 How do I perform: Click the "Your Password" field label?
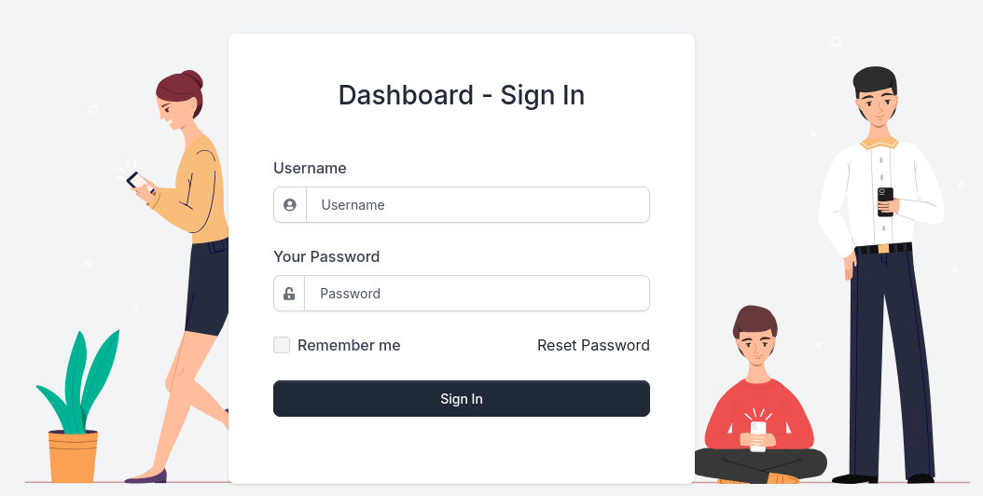[326, 256]
